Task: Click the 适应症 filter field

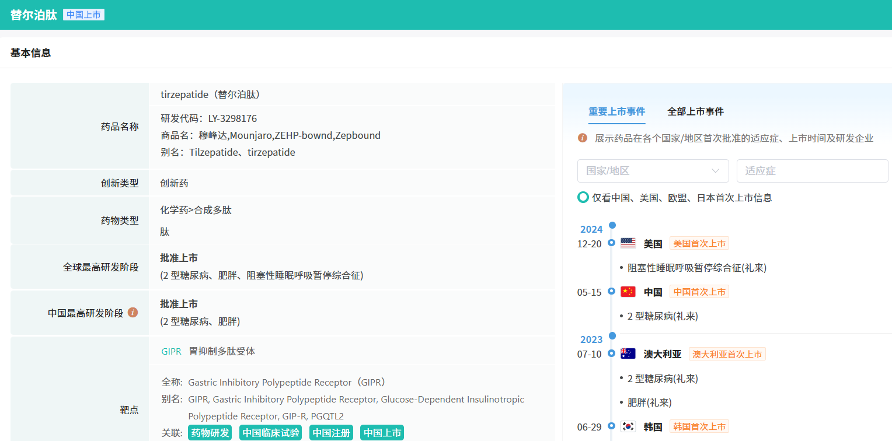Action: click(x=812, y=171)
